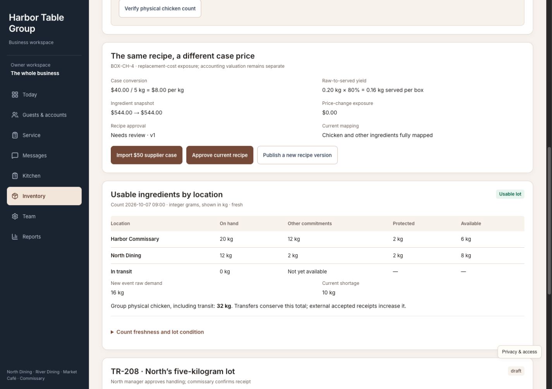Screen dimensions: 552x389
Task: Open the Service section label
Action: 31,135
